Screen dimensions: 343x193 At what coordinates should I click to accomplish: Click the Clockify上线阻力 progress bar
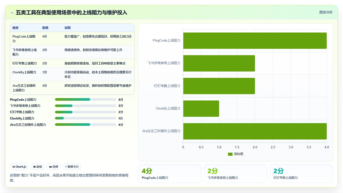[x=85, y=118]
